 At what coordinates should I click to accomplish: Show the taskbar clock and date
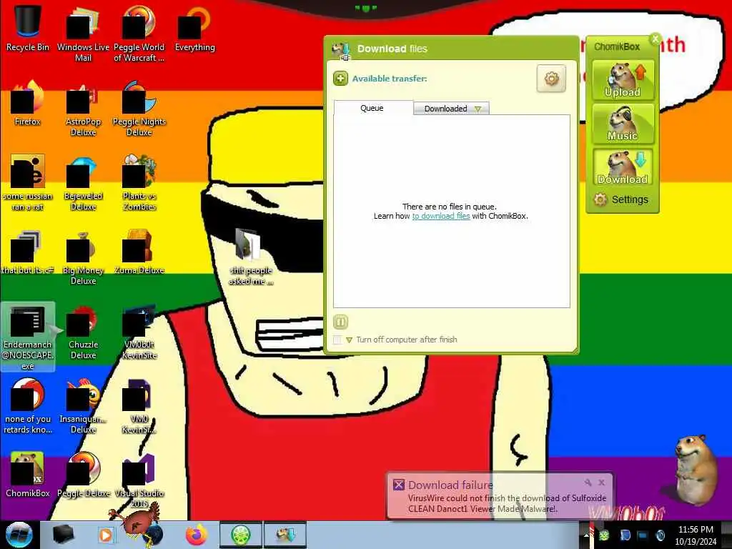point(696,535)
